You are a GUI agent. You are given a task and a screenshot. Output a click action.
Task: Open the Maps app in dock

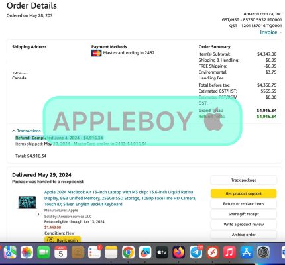pyautogui.click(x=10, y=252)
